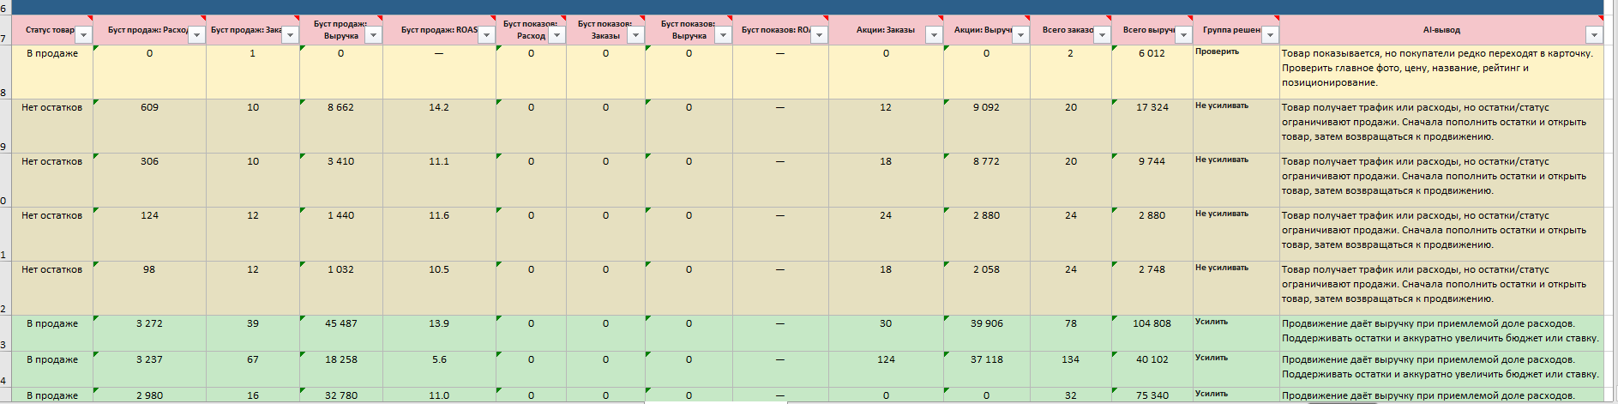Select the revenue cell 1 440
The image size is (1618, 404).
341,234
